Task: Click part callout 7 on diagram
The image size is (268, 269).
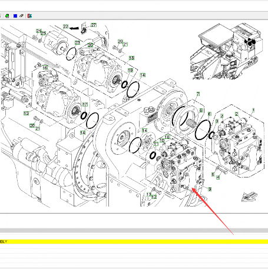Action: click(x=198, y=94)
